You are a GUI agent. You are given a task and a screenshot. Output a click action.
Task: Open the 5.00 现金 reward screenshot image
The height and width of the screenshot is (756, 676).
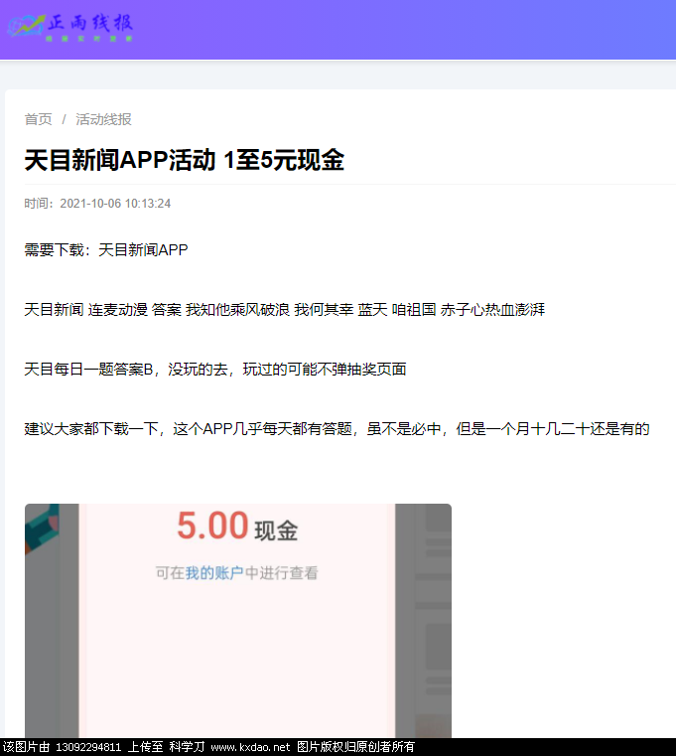[238, 621]
